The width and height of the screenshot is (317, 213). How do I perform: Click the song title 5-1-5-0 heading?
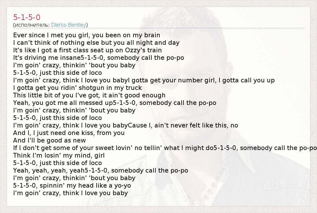27,17
